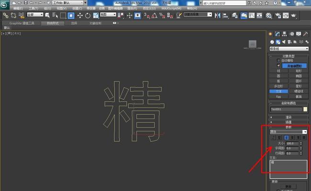Screen dimensions: 311x191
Task: Click the 螺旋线 shape button
Action: [x=299, y=91]
